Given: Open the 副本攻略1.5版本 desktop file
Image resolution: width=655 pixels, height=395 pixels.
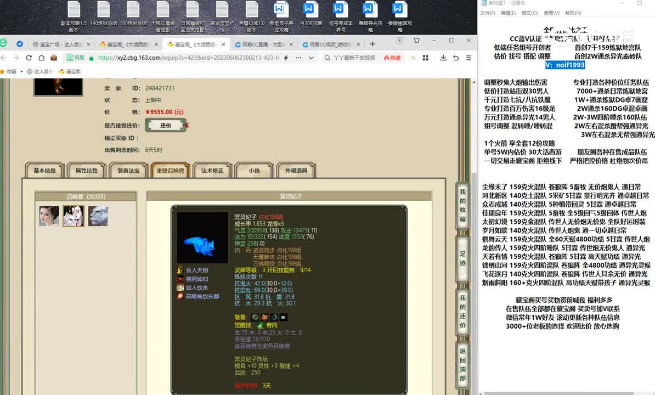Looking at the screenshot, I should pos(74,16).
